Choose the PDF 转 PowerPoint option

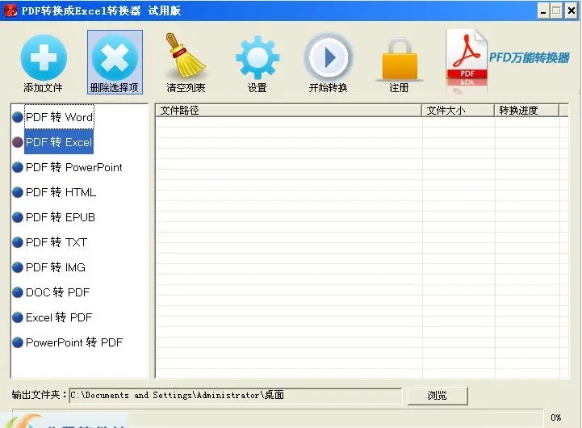click(x=74, y=167)
